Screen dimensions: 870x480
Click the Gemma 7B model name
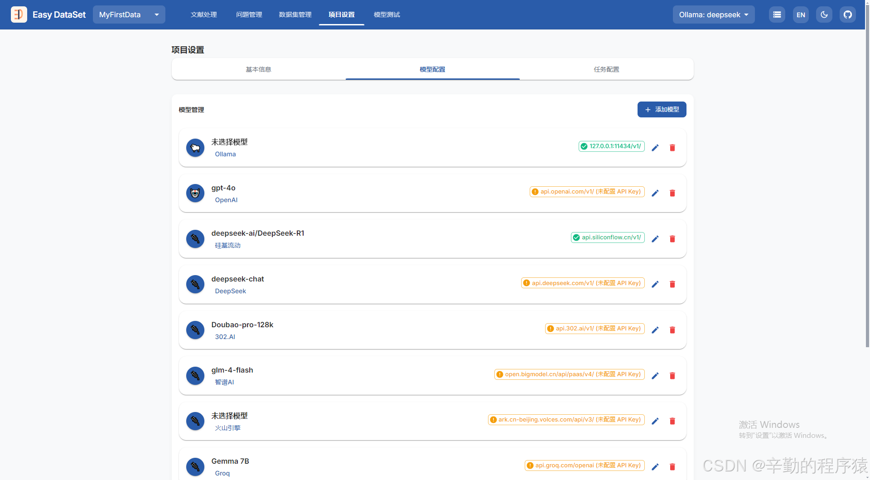230,461
